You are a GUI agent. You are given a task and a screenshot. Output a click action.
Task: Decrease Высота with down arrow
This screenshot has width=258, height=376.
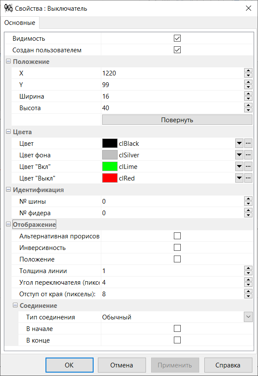point(248,110)
